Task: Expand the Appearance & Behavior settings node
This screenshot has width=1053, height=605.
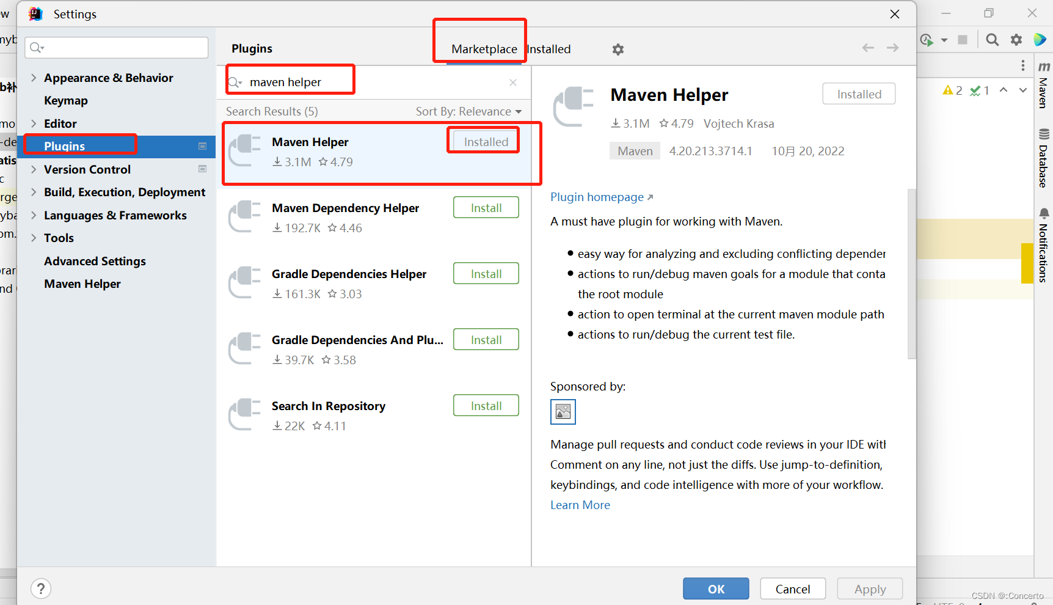Action: coord(34,78)
